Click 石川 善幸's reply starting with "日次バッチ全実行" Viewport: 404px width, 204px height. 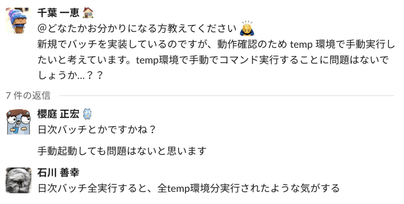coord(189,188)
